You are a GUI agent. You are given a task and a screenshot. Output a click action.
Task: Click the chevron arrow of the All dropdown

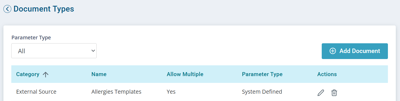93,51
